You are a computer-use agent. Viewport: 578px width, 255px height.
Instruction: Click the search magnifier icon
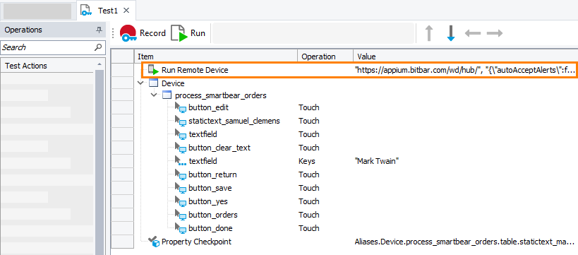pyautogui.click(x=98, y=47)
